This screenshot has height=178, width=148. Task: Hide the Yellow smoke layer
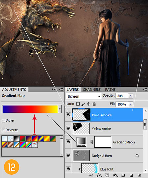(x=68, y=128)
